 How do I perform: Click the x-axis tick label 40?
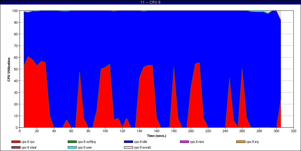[x=54, y=131]
